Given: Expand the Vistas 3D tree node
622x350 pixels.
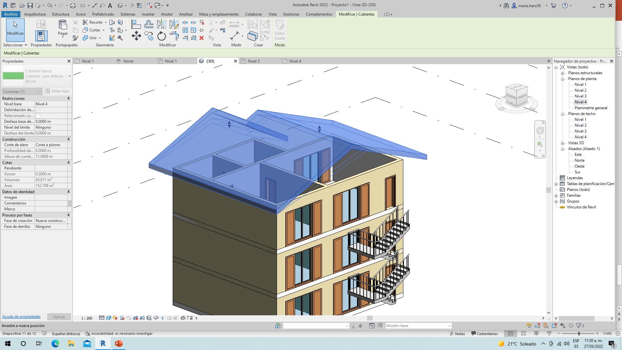Looking at the screenshot, I should tap(563, 143).
